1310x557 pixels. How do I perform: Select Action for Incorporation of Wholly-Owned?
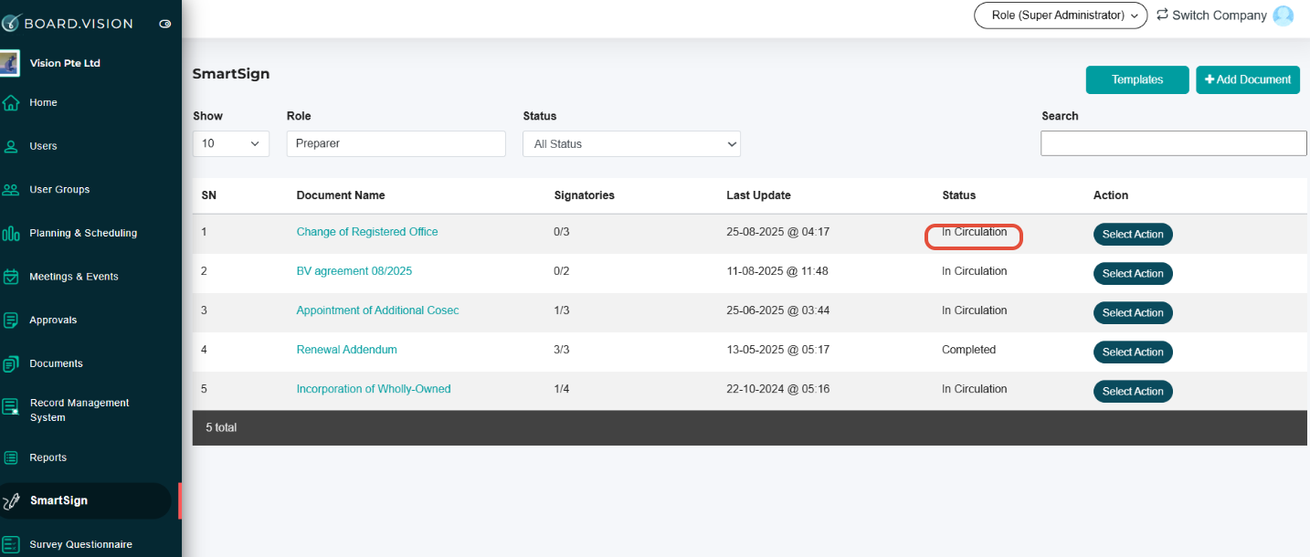1133,392
